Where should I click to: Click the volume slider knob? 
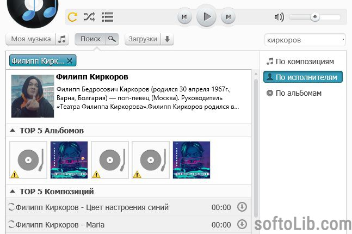(315, 17)
